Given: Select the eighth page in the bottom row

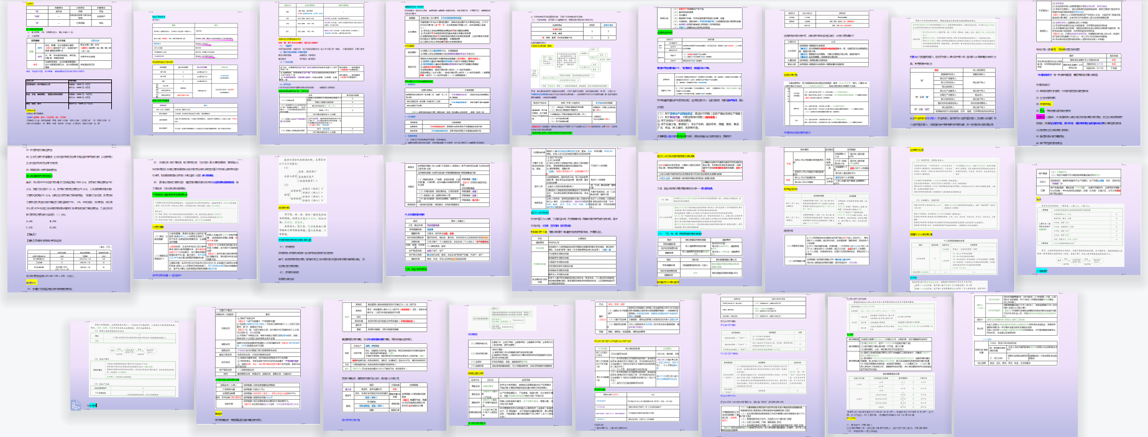Looking at the screenshot, I should coord(1016,366).
